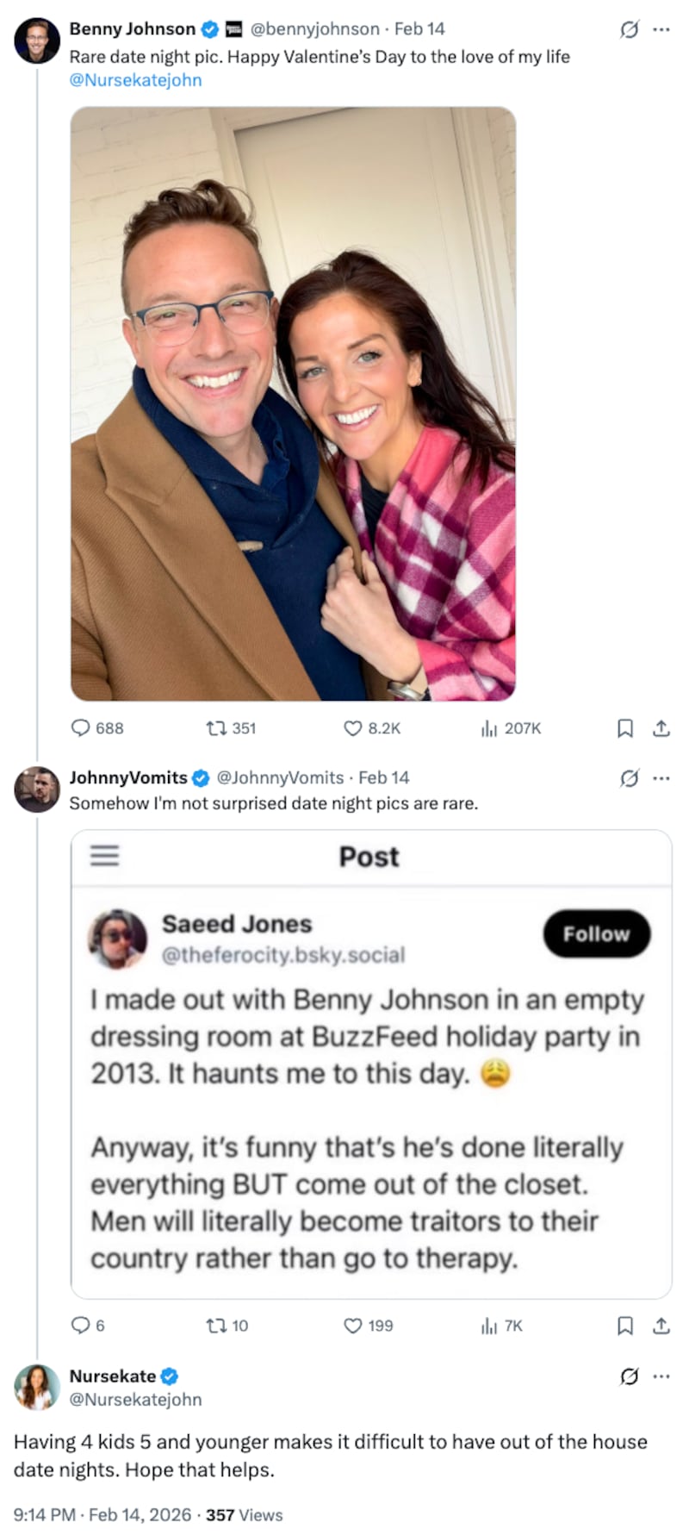Click the hamburger menu in the embedded Post screenshot

(104, 857)
